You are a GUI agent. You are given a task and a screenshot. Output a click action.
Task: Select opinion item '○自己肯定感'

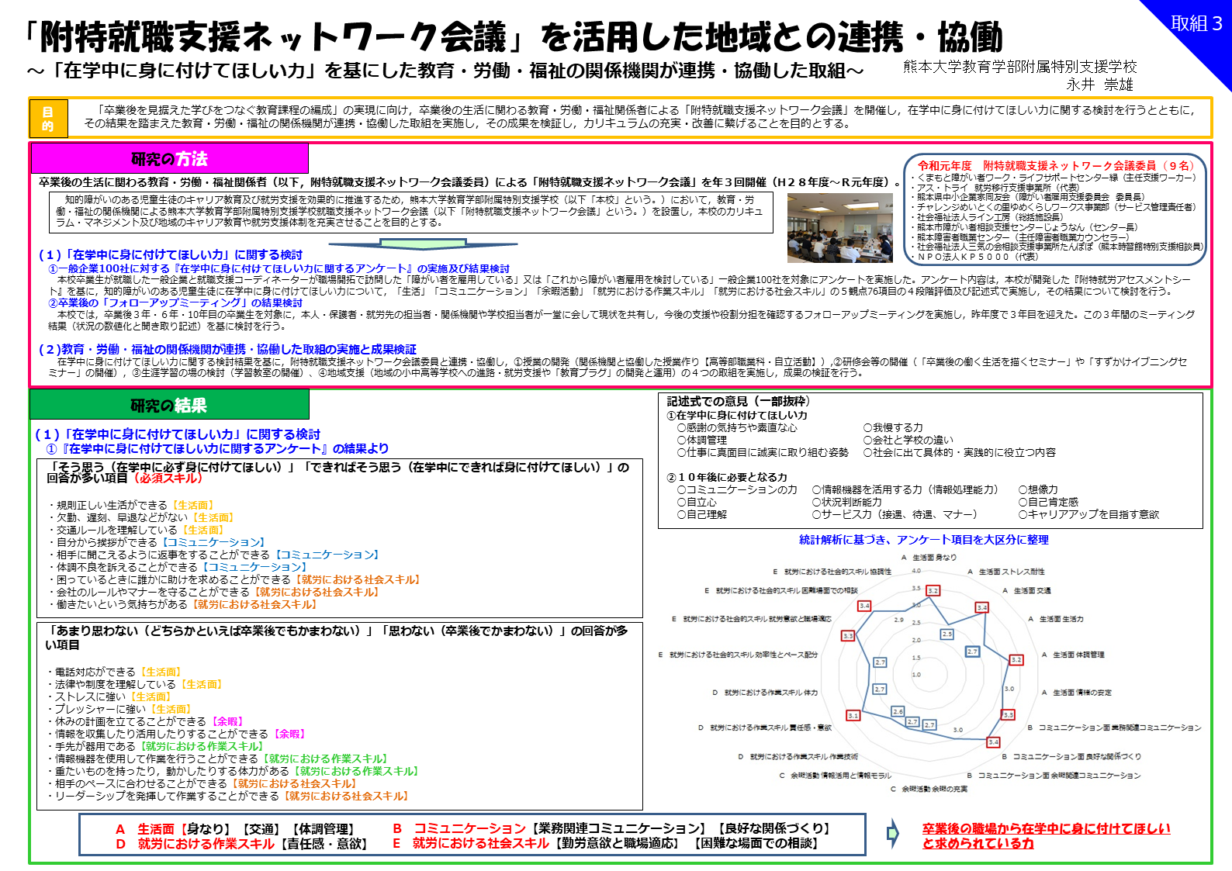(1048, 502)
